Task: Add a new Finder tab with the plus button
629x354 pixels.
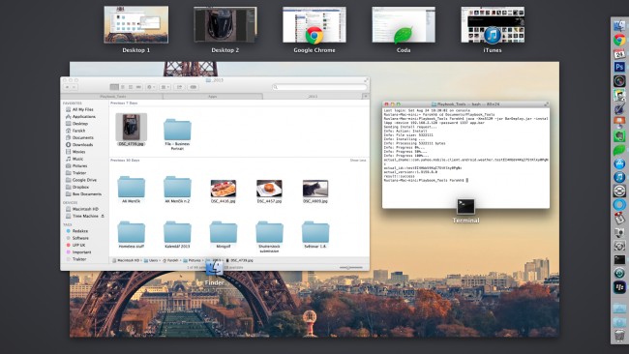Action: coord(366,96)
